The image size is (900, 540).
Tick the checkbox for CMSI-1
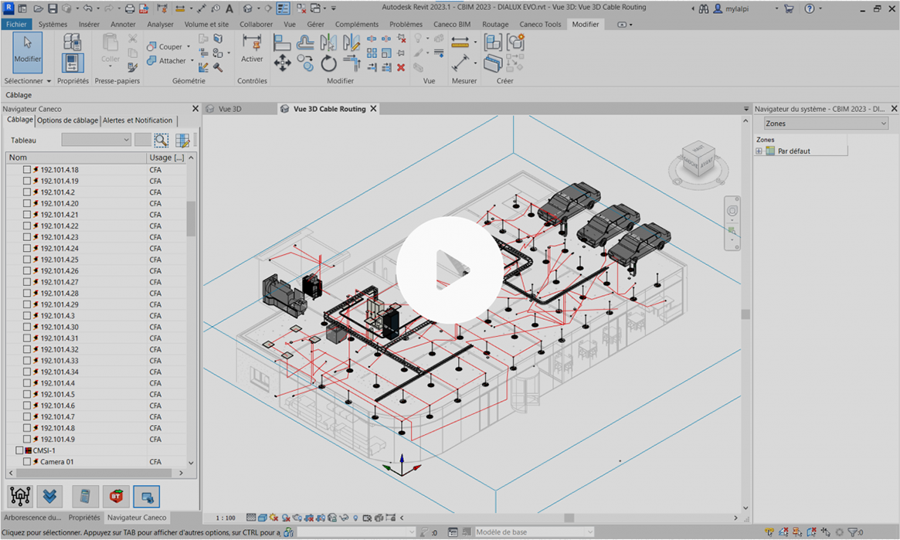click(19, 450)
